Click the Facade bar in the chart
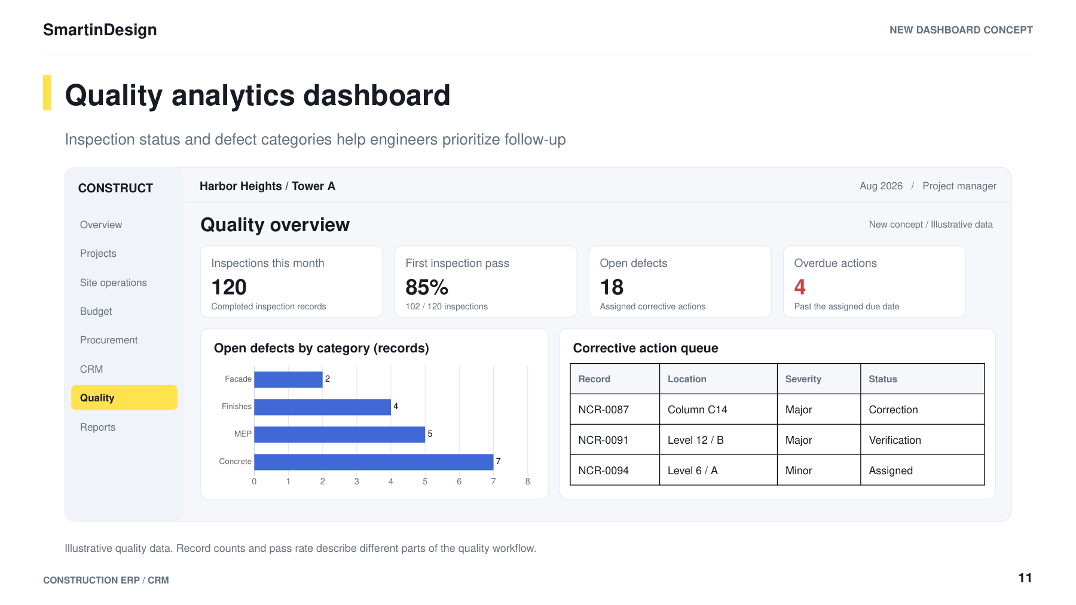1076x605 pixels. (288, 379)
